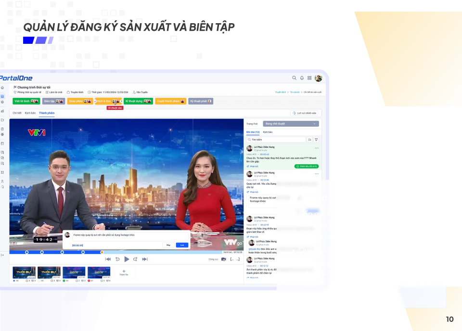Image resolution: width=462 pixels, height=331 pixels.
Task: Set the mark-out bracket tool
Action: coord(238,259)
